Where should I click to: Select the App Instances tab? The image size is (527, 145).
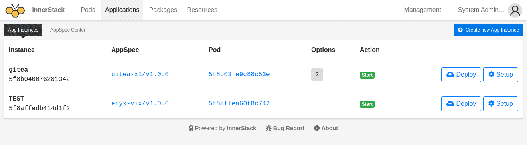tap(23, 30)
